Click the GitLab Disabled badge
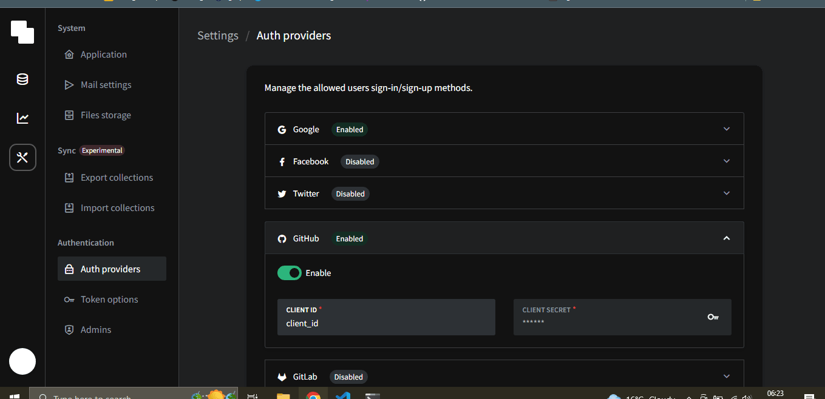825x399 pixels. coord(348,377)
